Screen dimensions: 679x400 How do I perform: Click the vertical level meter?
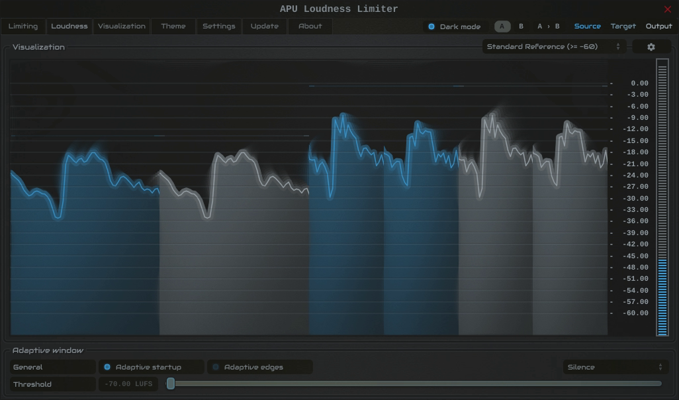click(662, 197)
